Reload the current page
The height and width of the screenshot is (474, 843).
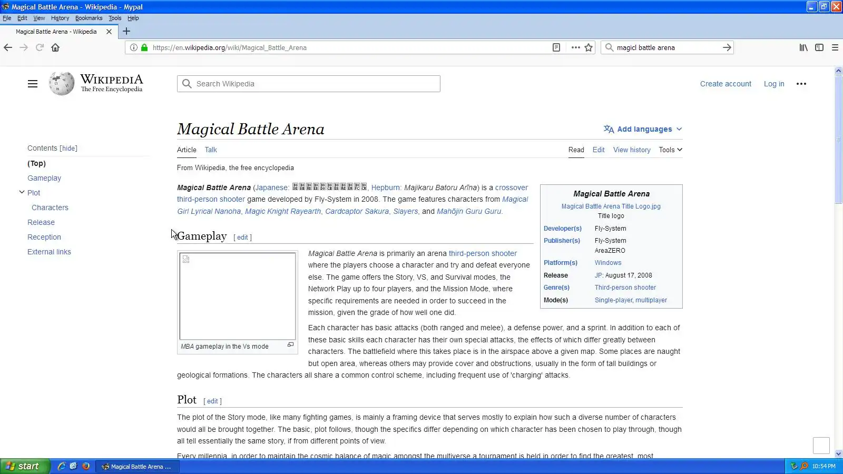40,47
